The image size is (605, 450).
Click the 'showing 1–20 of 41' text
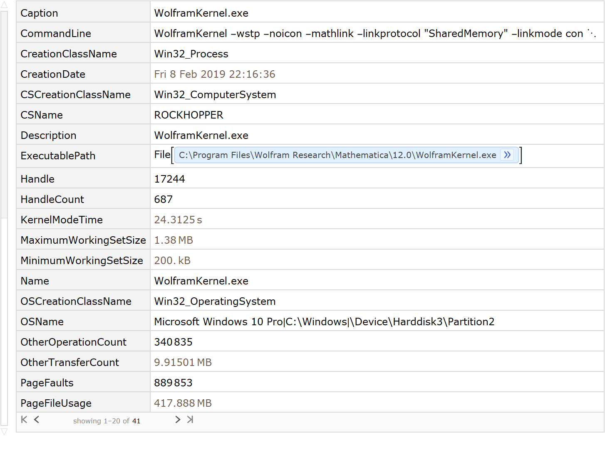107,421
